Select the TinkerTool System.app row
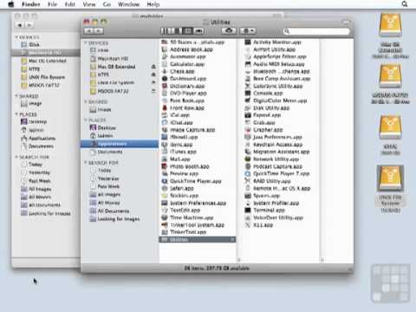Image resolution: width=416 pixels, height=312 pixels. [198, 224]
